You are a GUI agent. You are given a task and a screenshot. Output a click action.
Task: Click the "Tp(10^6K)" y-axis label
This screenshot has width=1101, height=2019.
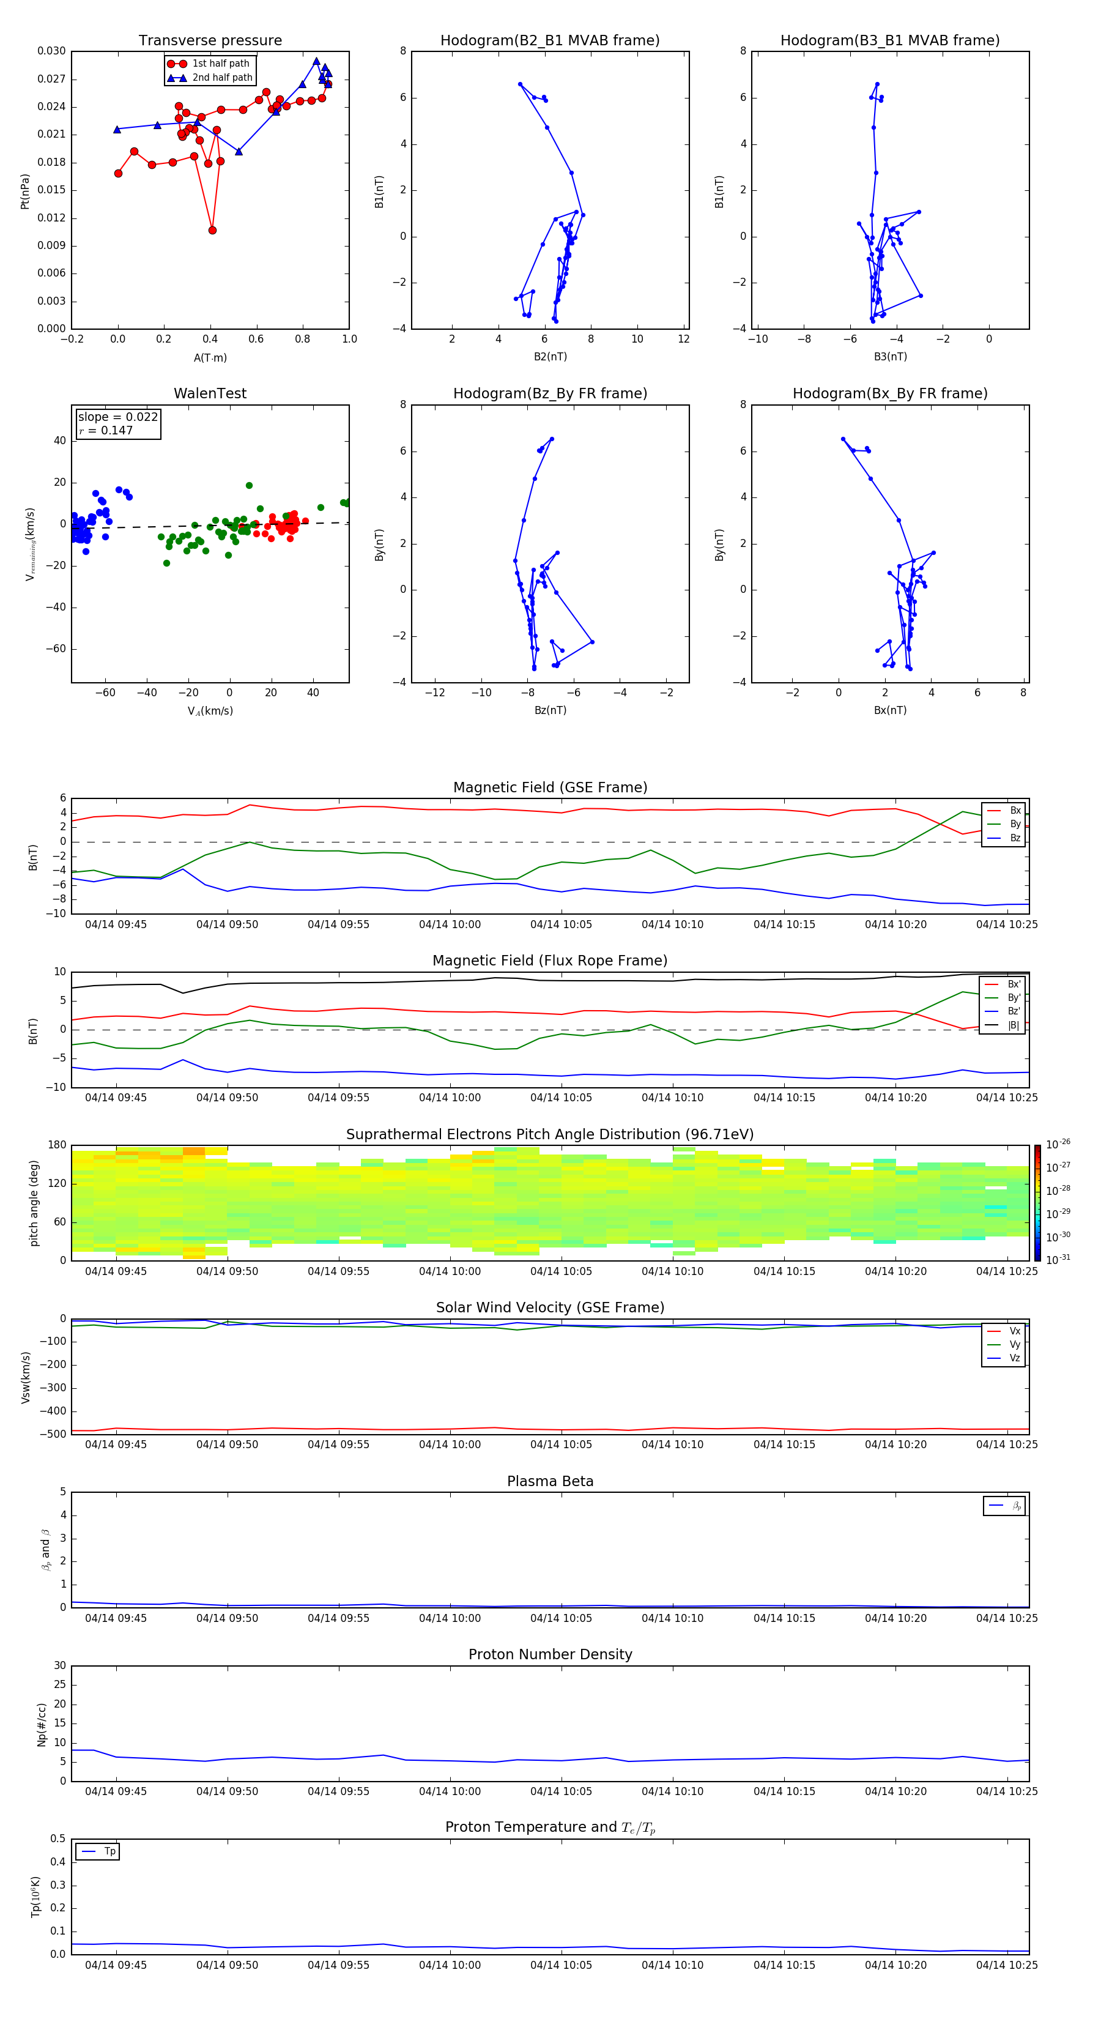(36, 1897)
